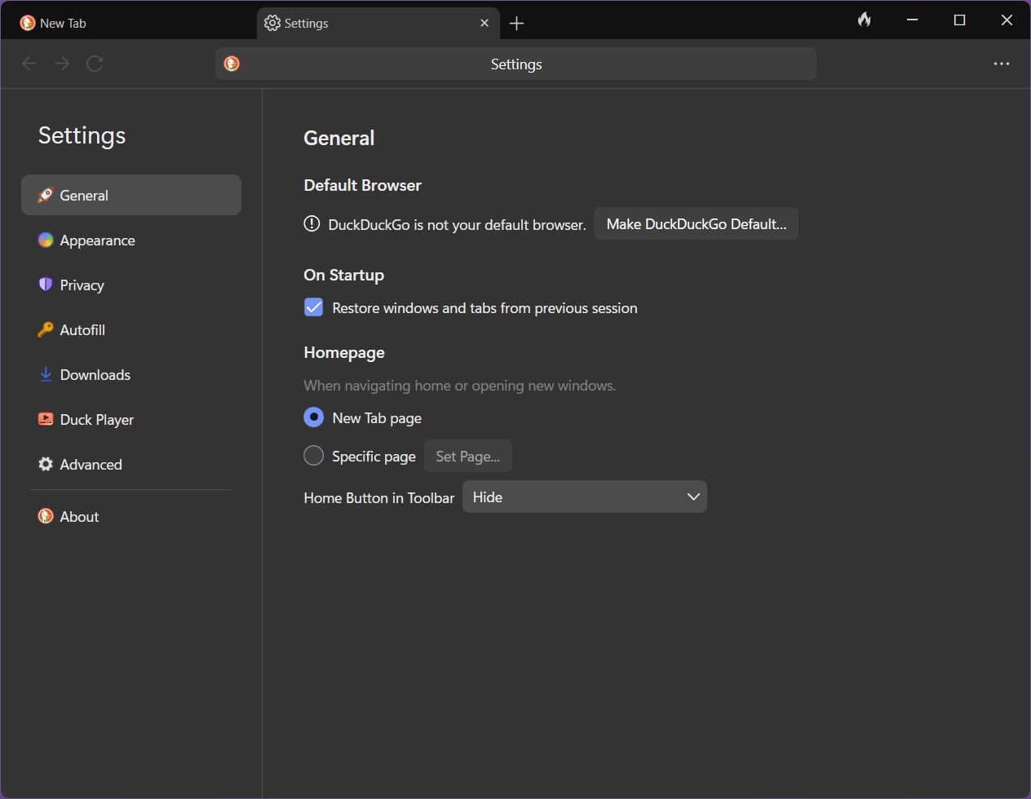Screen dimensions: 1031x799
Task: Click the gear icon on Settings tab
Action: click(x=272, y=23)
